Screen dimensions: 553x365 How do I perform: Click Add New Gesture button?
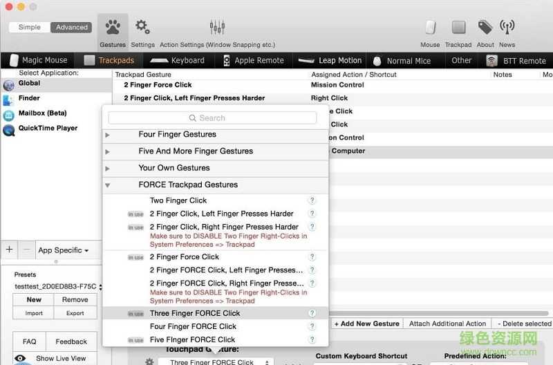tap(367, 324)
